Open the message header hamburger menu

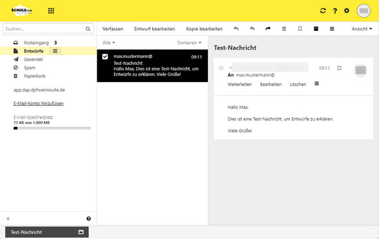click(x=316, y=83)
